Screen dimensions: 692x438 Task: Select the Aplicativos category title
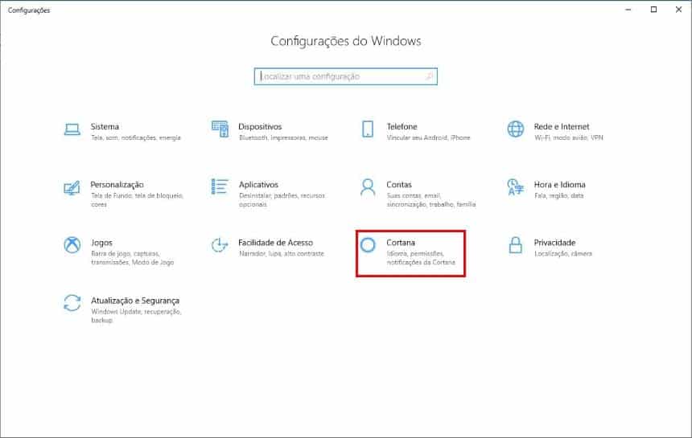(x=258, y=185)
